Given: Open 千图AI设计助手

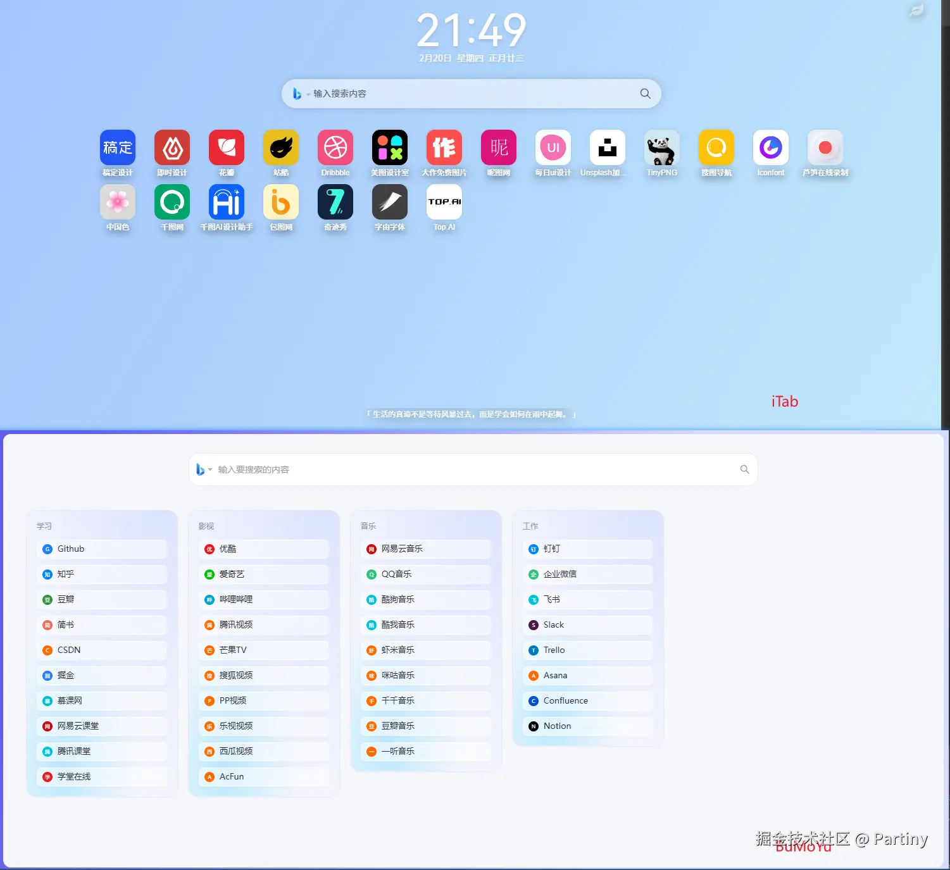Looking at the screenshot, I should click(226, 201).
